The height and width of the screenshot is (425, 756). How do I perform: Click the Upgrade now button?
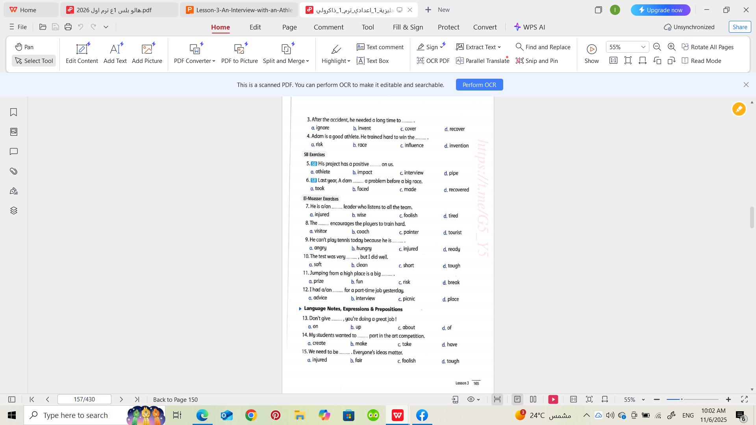coord(660,10)
